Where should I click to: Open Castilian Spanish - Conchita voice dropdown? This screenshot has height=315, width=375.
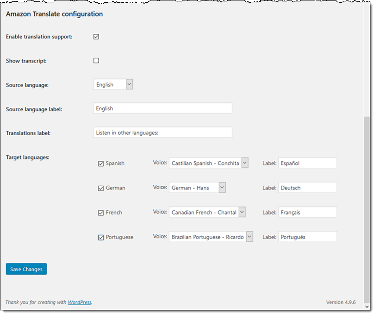click(x=208, y=163)
